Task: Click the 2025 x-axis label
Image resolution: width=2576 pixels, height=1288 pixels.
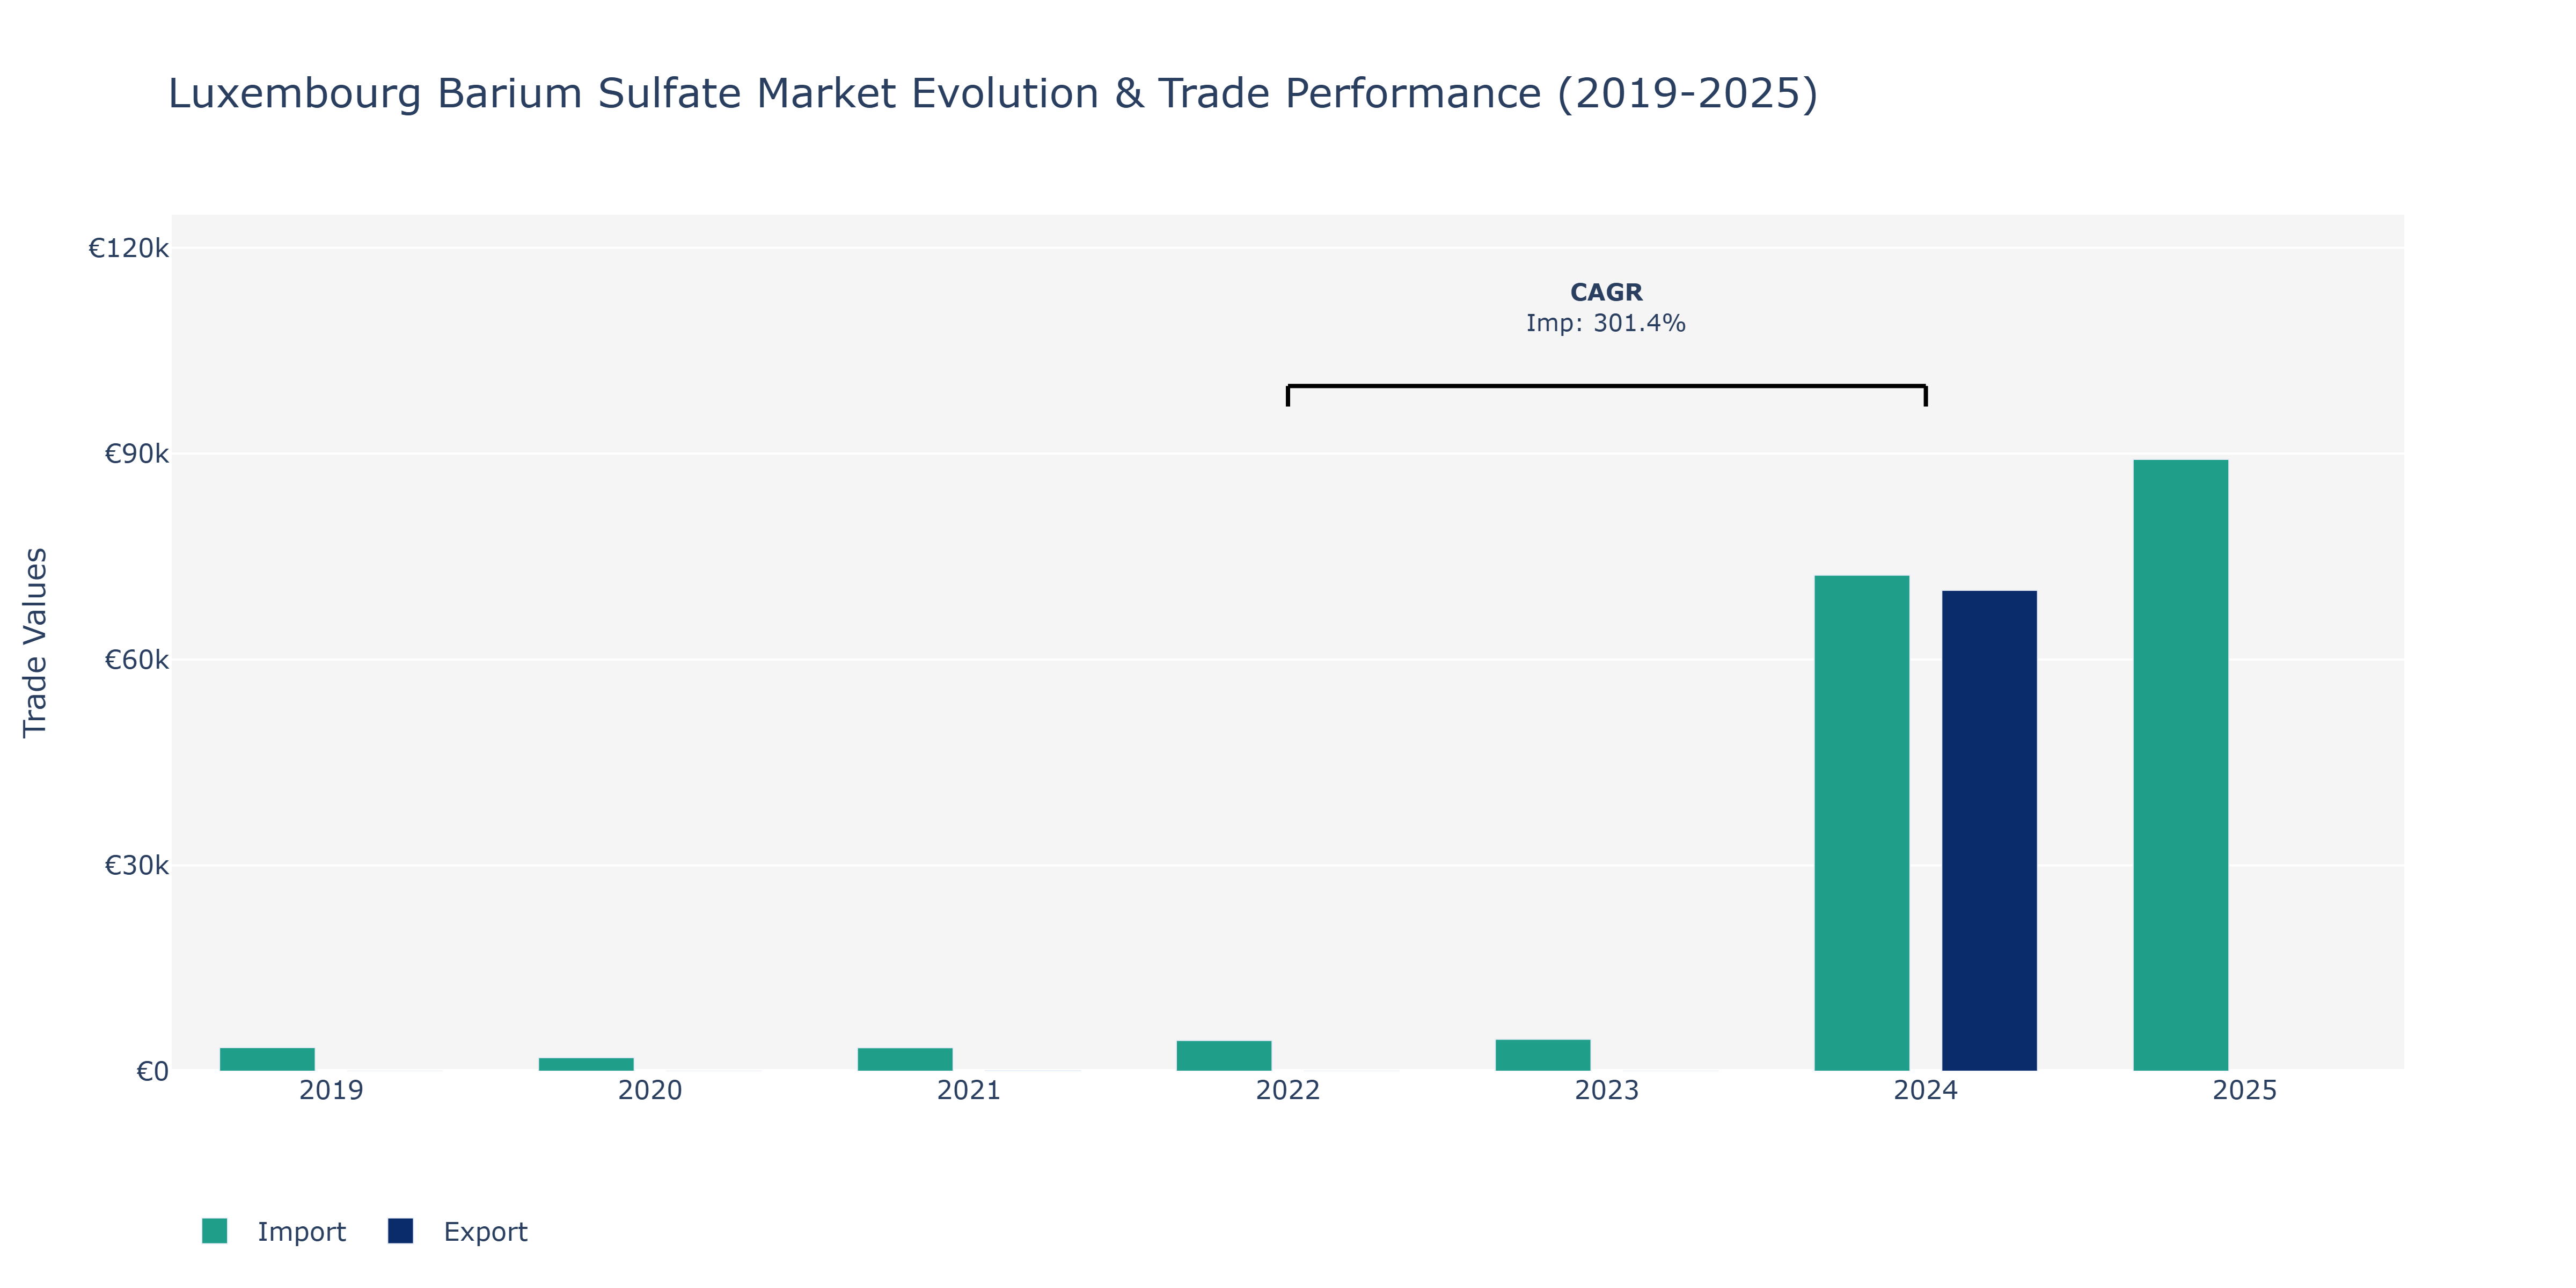Action: tap(2245, 1090)
